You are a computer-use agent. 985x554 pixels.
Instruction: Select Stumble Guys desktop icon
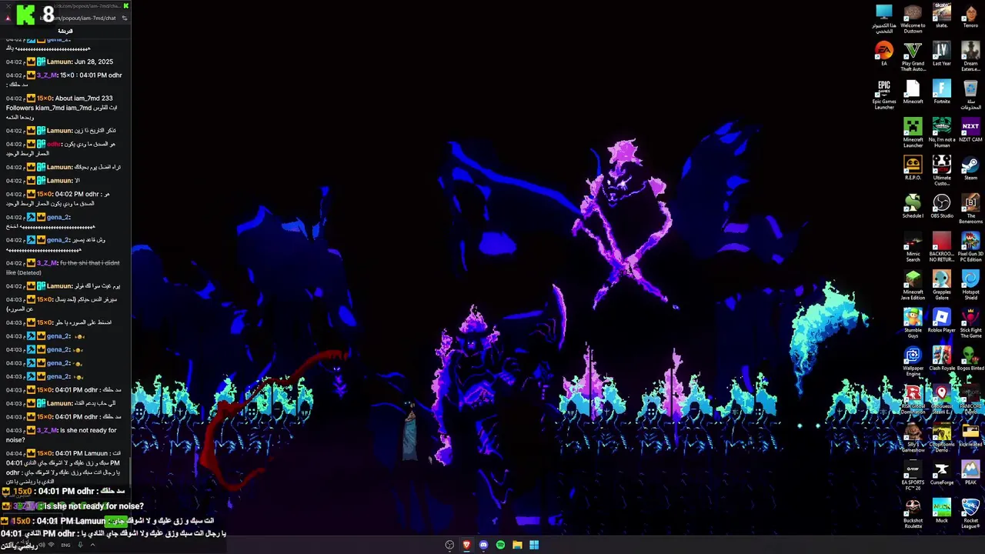[913, 324]
